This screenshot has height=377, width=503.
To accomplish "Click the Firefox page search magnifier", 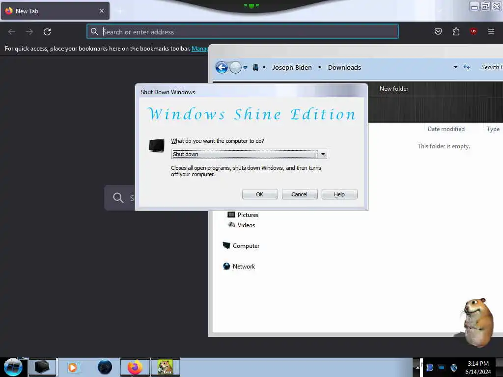I will click(118, 198).
